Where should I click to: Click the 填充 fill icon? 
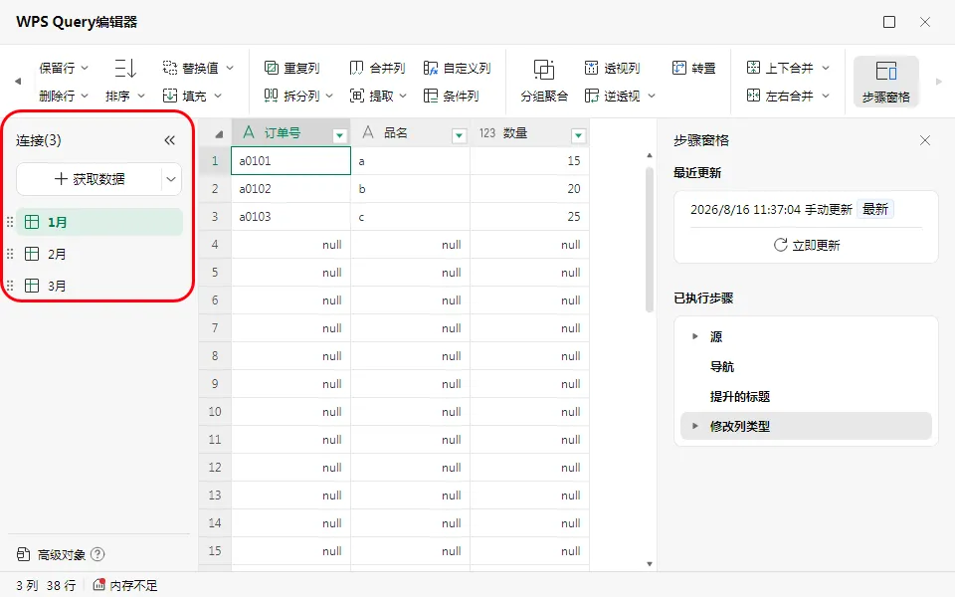(170, 96)
